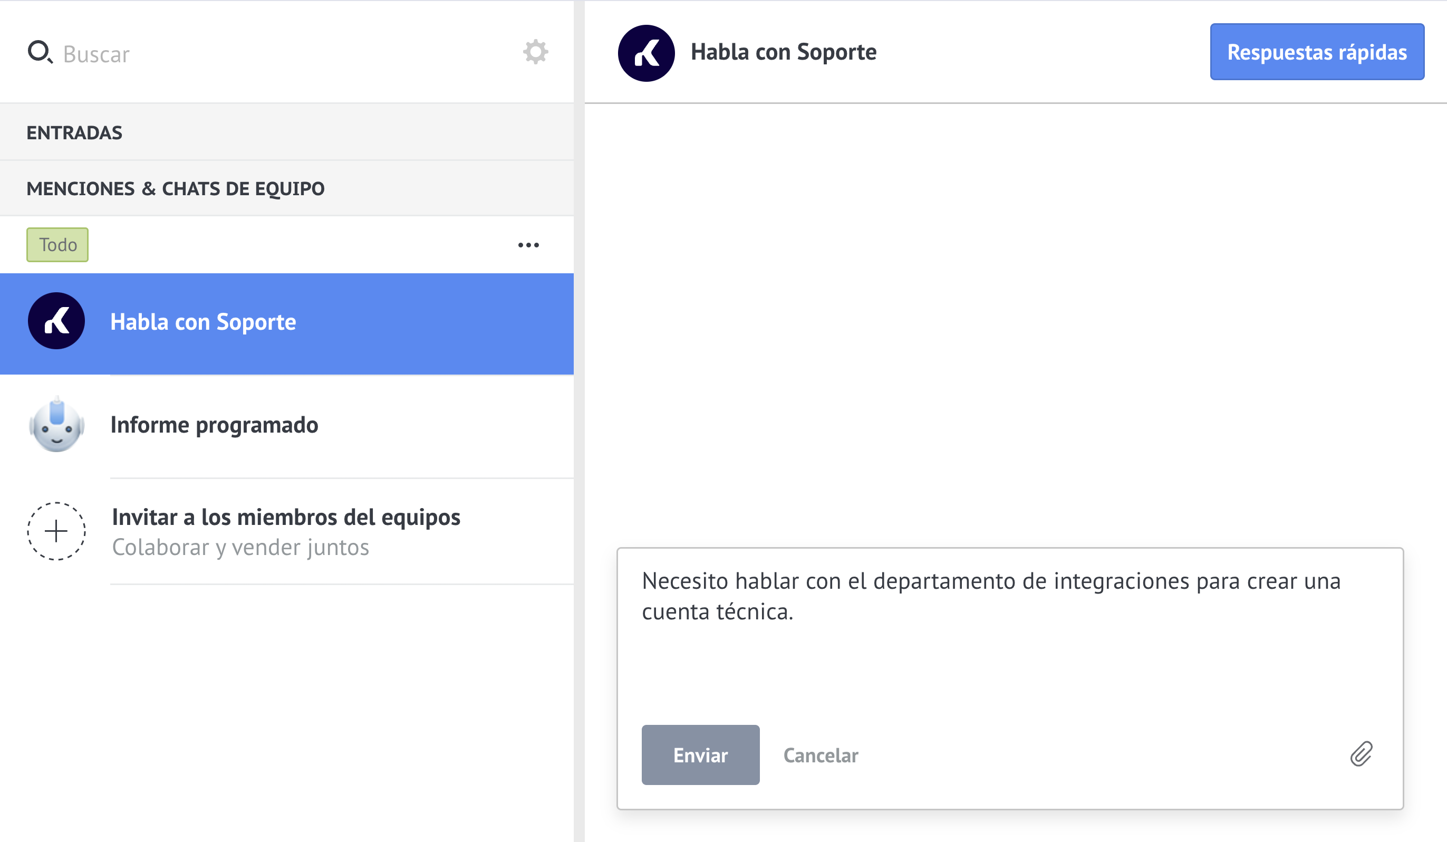This screenshot has width=1447, height=842.
Task: Click the Soporte logo in the chat list
Action: (x=56, y=321)
